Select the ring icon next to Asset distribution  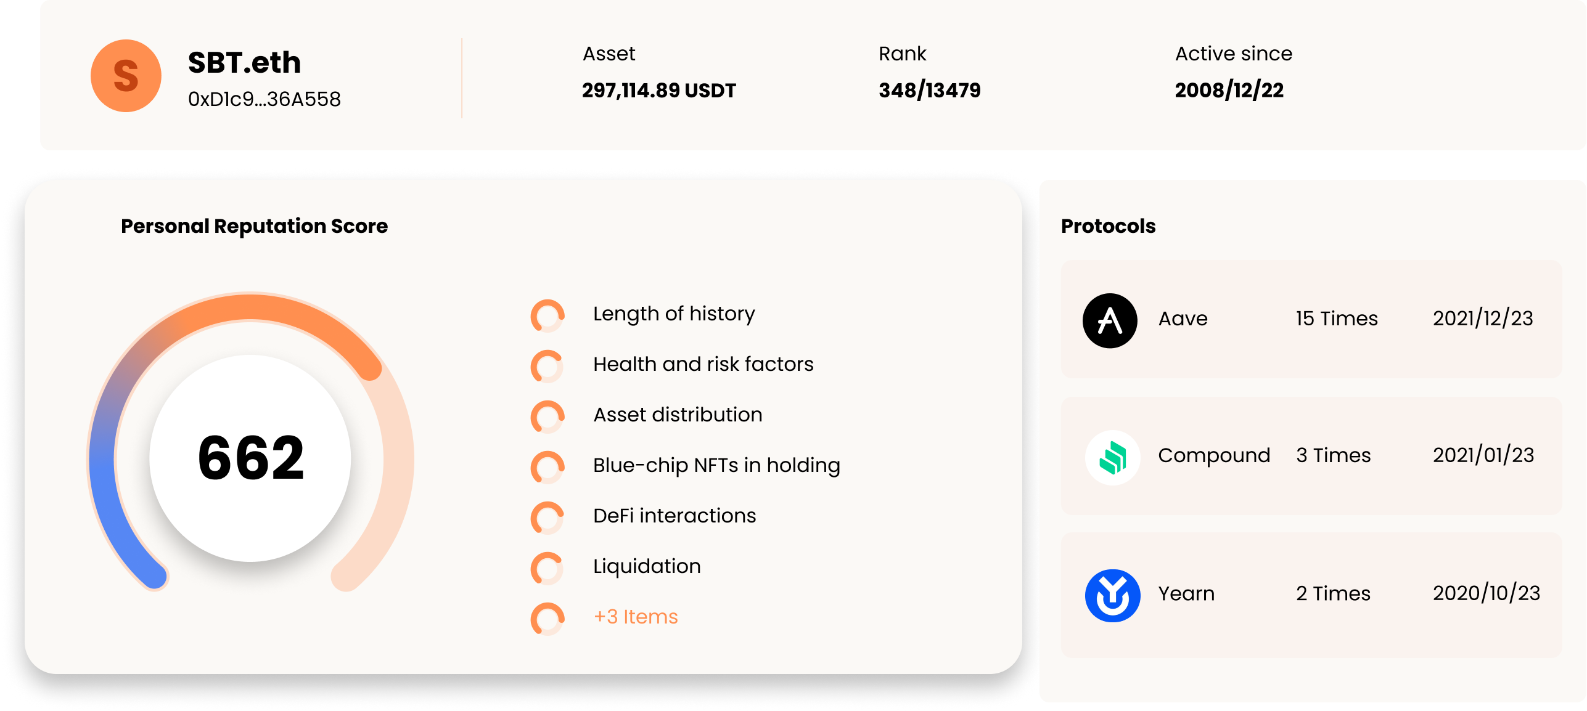[547, 416]
